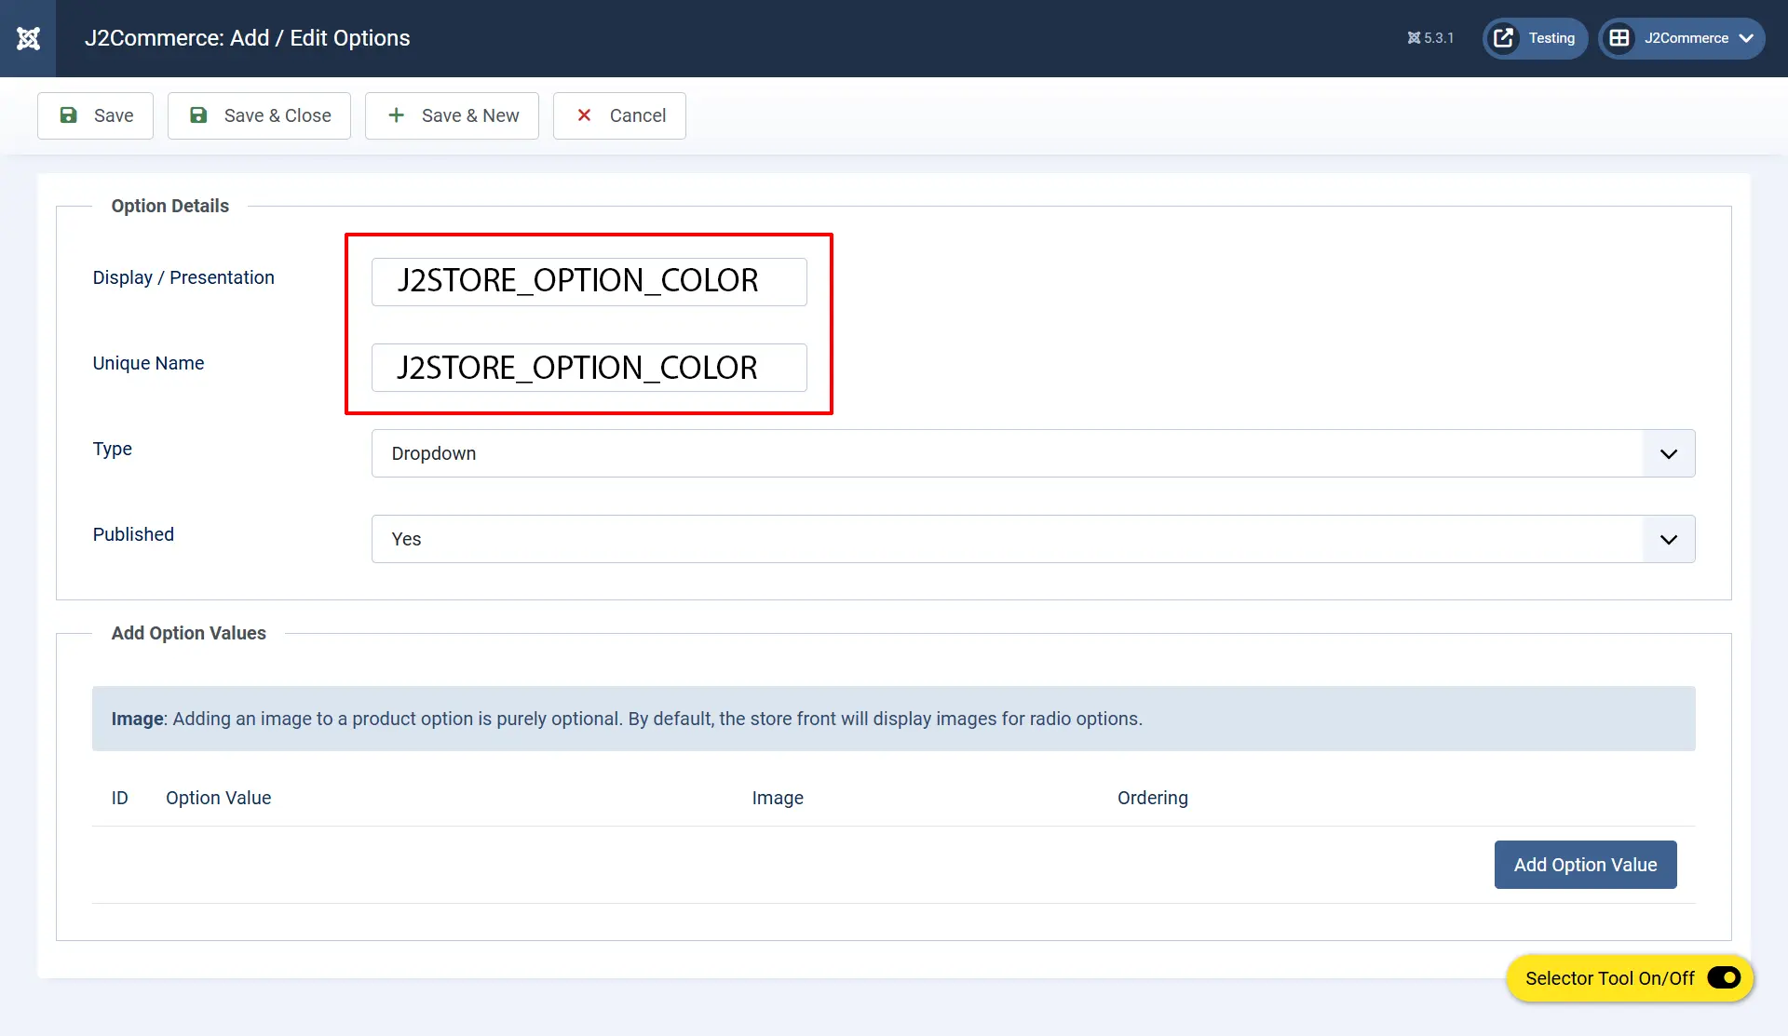1788x1036 pixels.
Task: Click the Unique Name label
Action: pyautogui.click(x=148, y=363)
